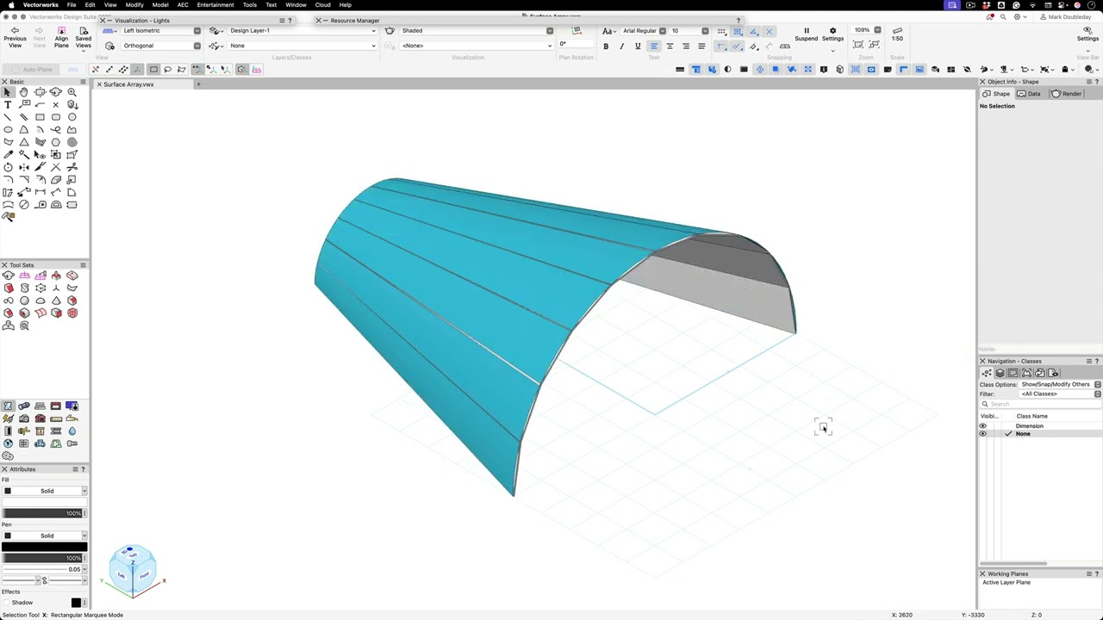Click the 1:50 scale button

coord(897,34)
